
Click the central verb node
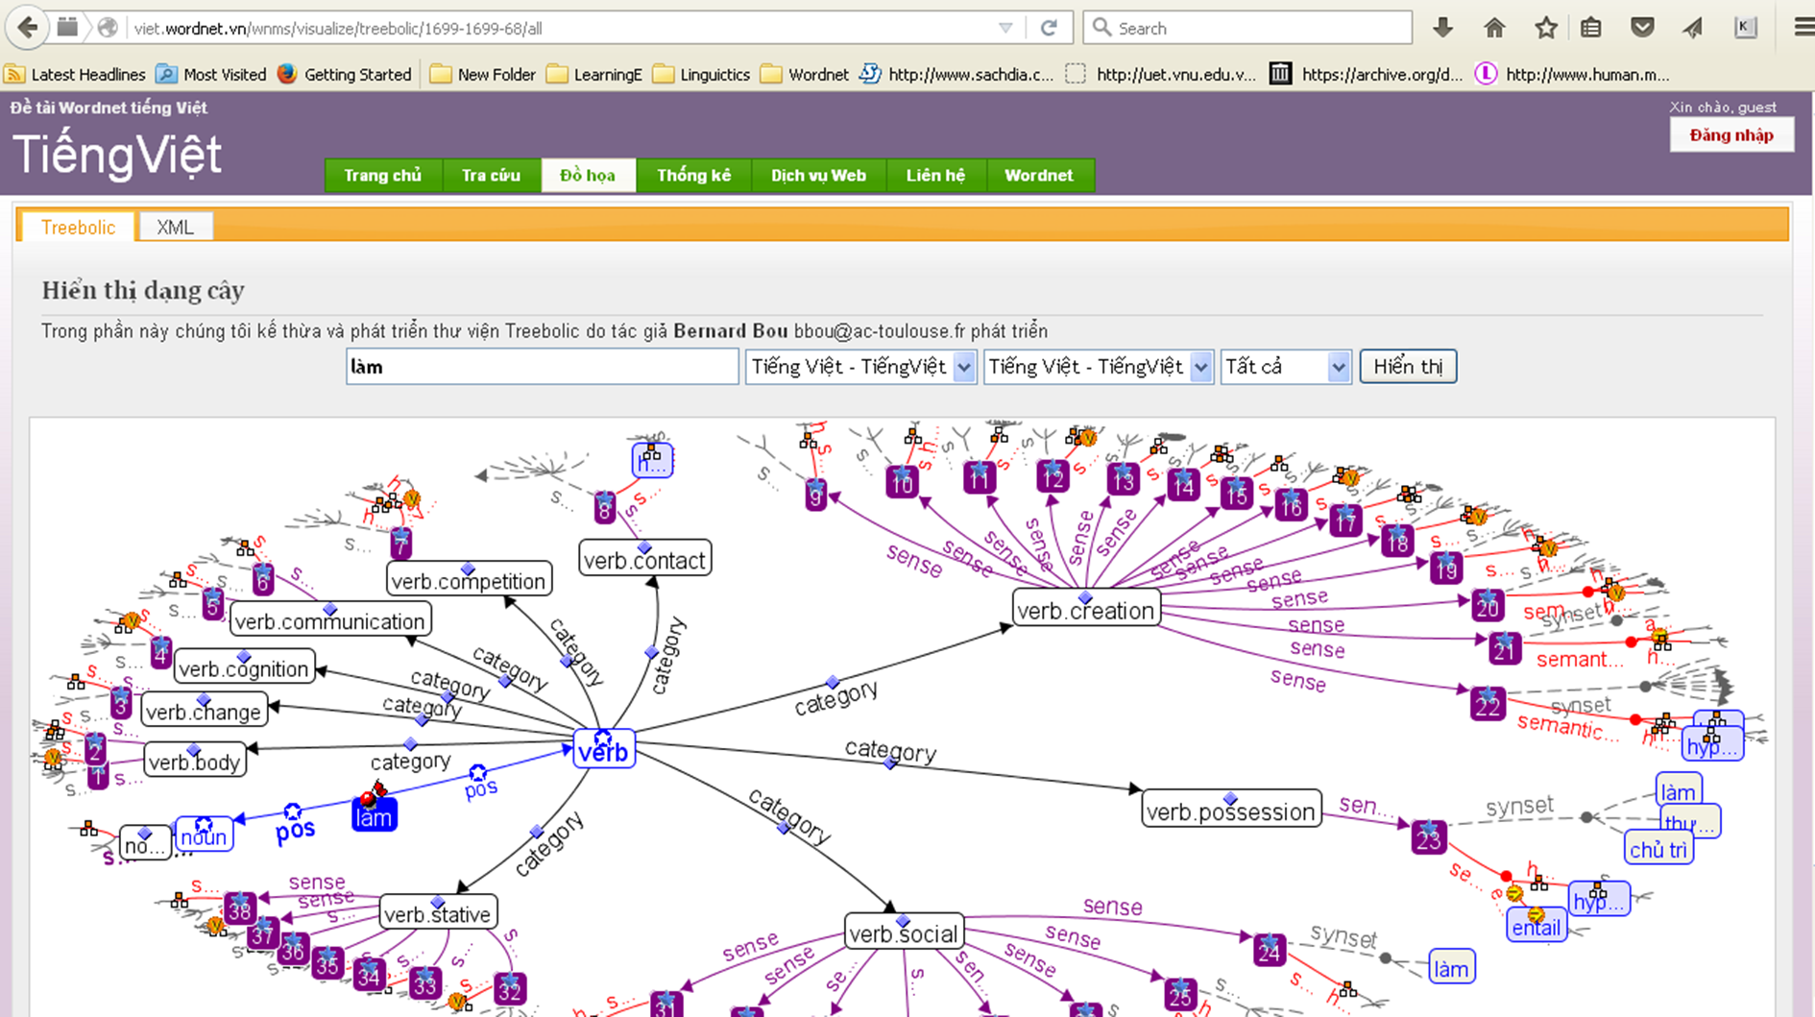[x=604, y=751]
